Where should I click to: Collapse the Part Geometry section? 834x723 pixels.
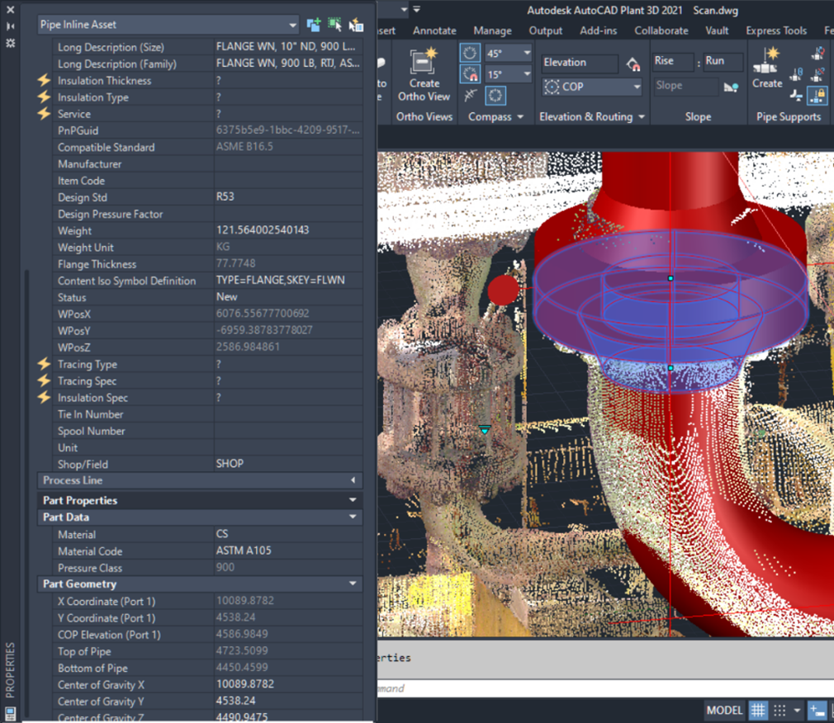point(353,584)
